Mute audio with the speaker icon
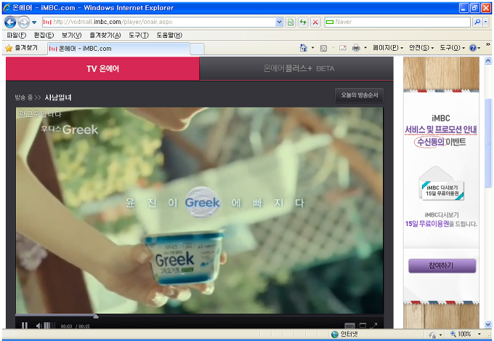Screen dimensions: 494x341 [39, 326]
